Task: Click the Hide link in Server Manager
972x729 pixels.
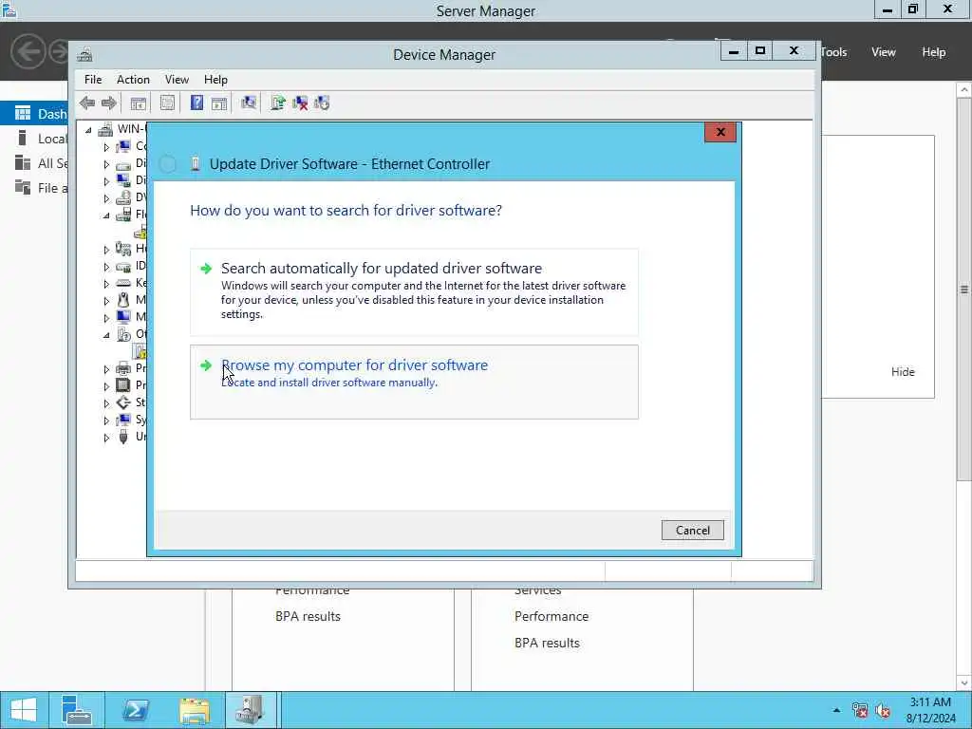Action: pyautogui.click(x=903, y=372)
